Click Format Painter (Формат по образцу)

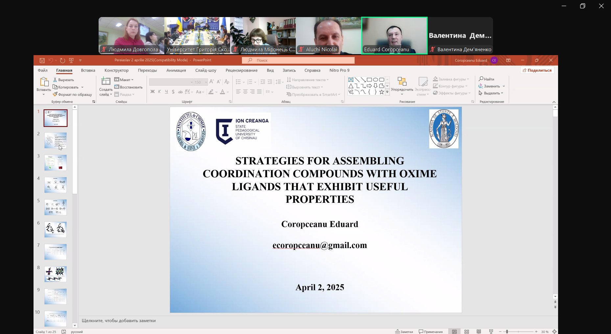[72, 94]
